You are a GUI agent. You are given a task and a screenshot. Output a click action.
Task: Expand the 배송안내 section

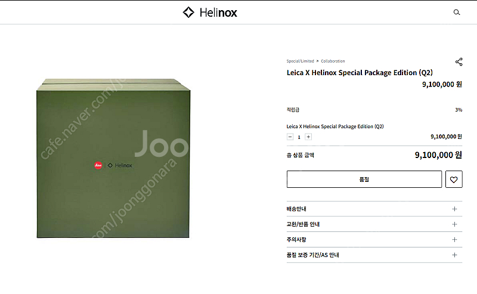pyautogui.click(x=374, y=209)
